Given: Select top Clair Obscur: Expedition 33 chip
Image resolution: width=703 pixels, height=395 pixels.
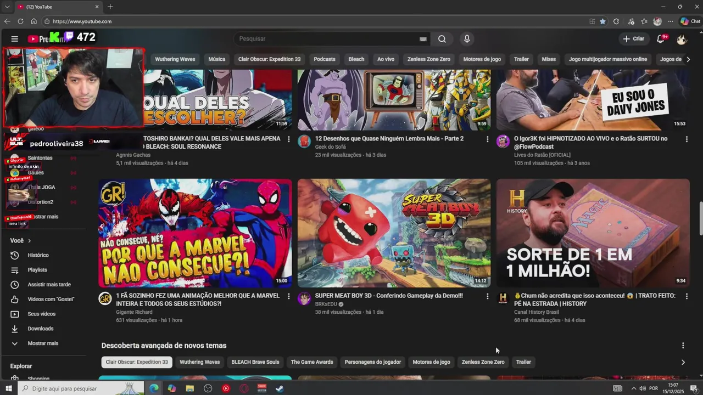Looking at the screenshot, I should pyautogui.click(x=269, y=59).
